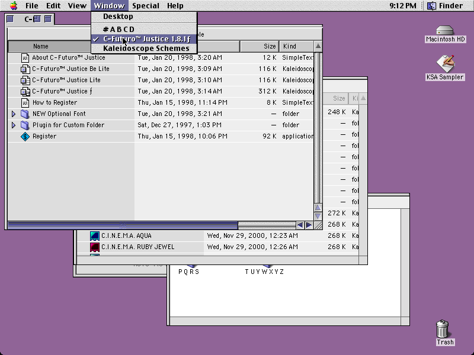Click the 312 K size cell
This screenshot has height=355, width=474.
tap(267, 91)
